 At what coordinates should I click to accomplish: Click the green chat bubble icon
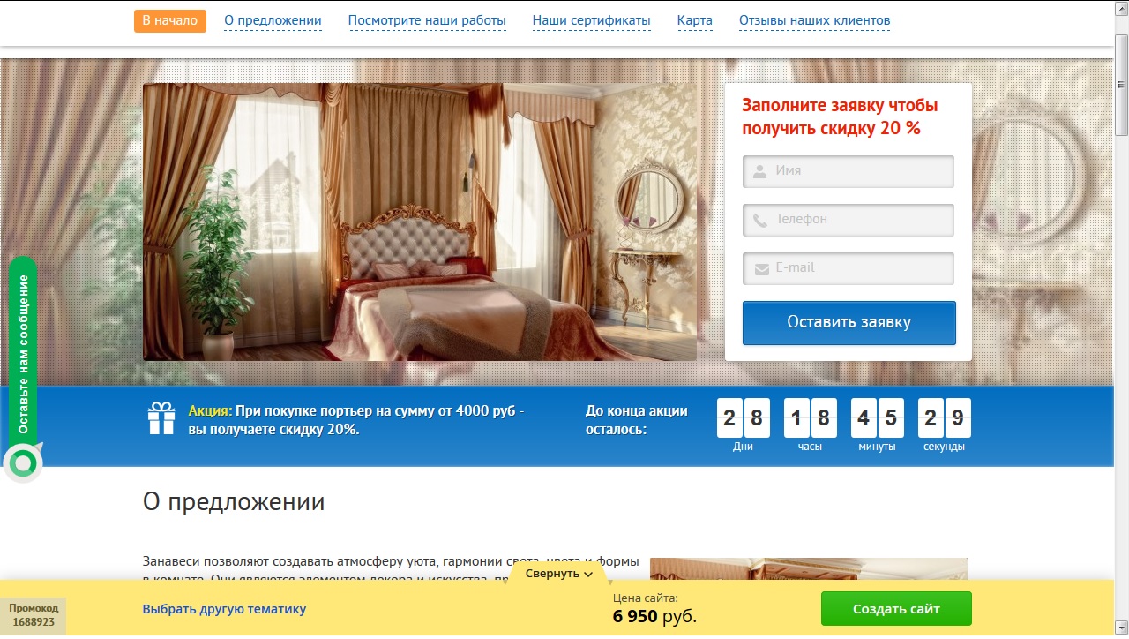coord(23,462)
